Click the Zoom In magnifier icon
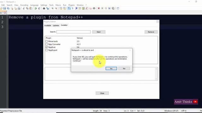 [52, 8]
